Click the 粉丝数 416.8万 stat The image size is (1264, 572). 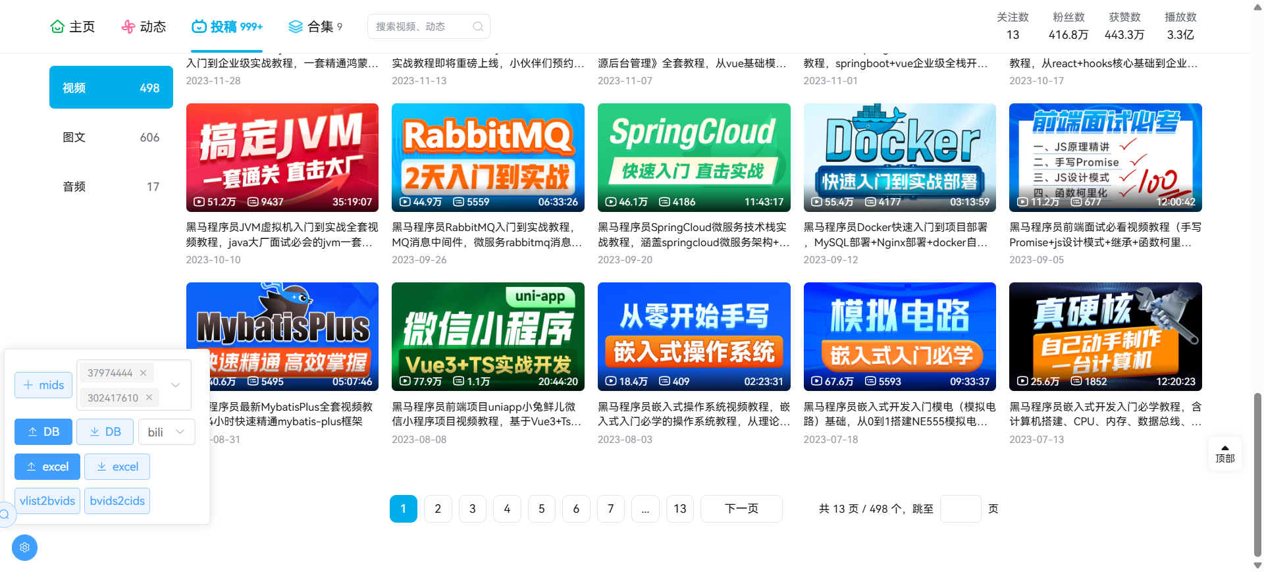click(x=1068, y=26)
